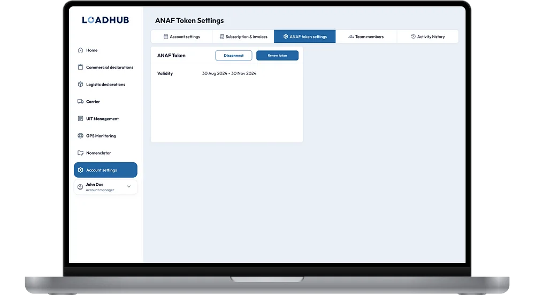Viewport: 535px width, 295px height.
Task: Select Carrier in the sidebar
Action: click(x=105, y=101)
